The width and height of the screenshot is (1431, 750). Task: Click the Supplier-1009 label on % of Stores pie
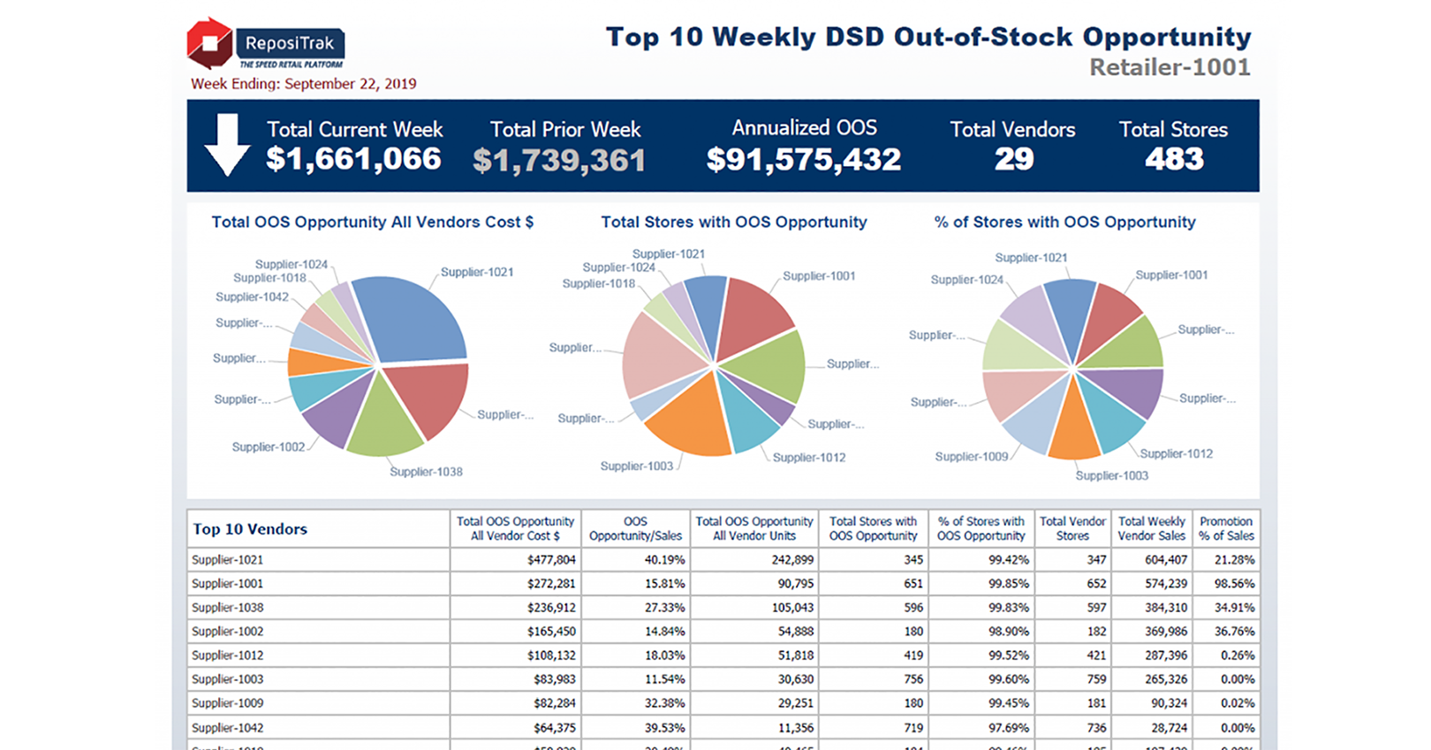click(971, 457)
